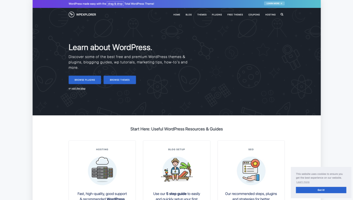The width and height of the screenshot is (353, 200).
Task: Open the Themes menu item
Action: pos(202,14)
